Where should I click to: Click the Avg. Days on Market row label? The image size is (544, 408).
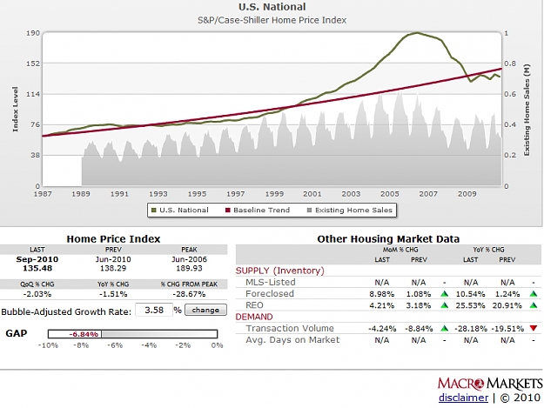pos(292,340)
